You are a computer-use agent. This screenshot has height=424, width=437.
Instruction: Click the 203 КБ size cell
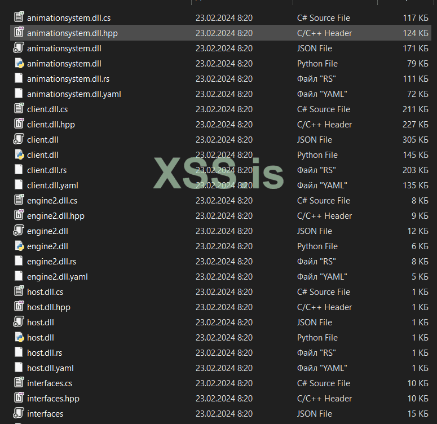pyautogui.click(x=416, y=170)
